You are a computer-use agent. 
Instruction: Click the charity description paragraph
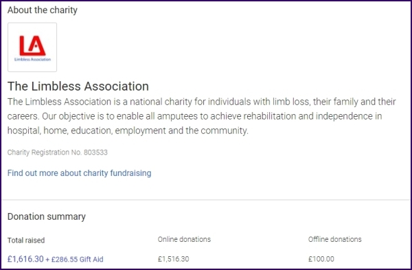[201, 116]
